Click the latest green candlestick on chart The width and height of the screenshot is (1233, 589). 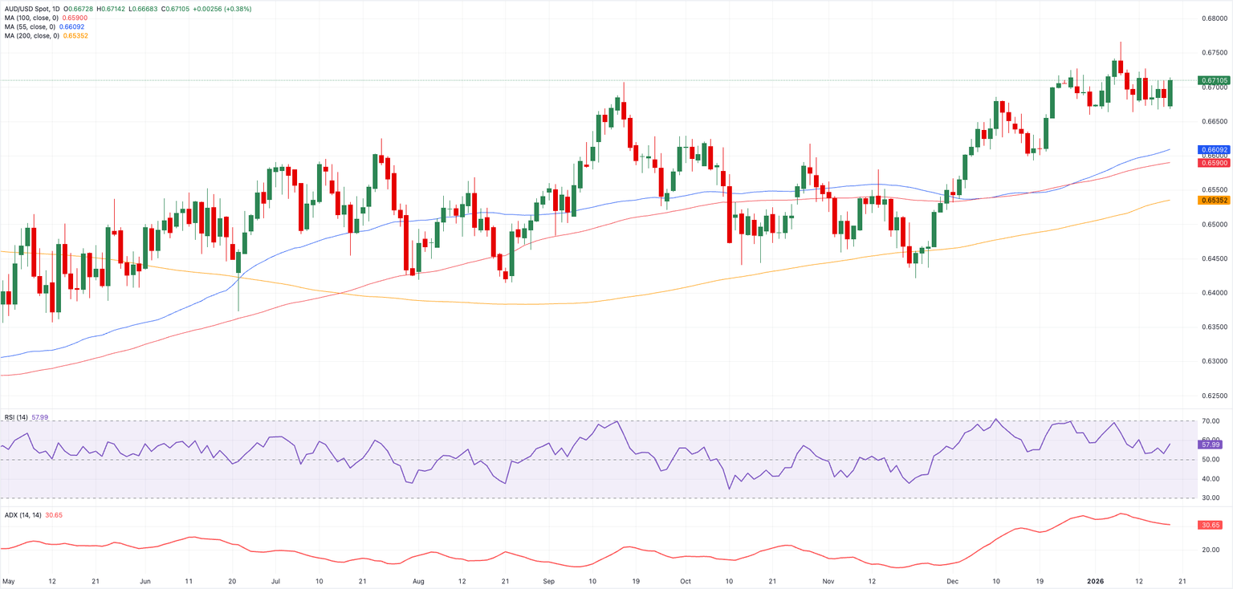pos(1170,93)
